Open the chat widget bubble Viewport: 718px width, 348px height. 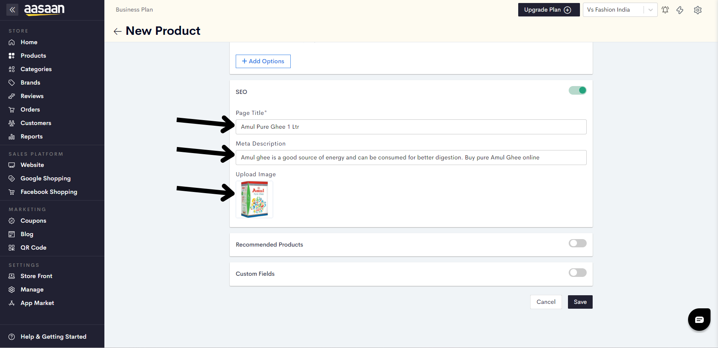click(699, 320)
